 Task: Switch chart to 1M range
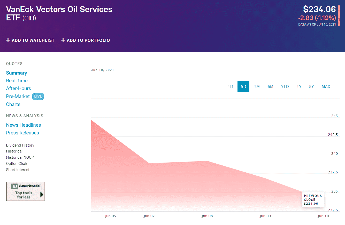257,86
